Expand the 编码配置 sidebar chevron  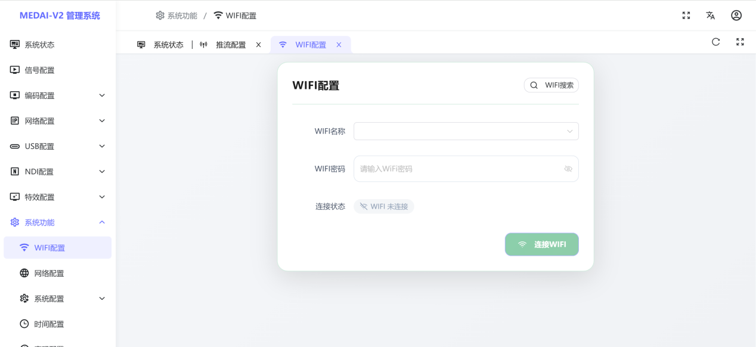pos(102,95)
